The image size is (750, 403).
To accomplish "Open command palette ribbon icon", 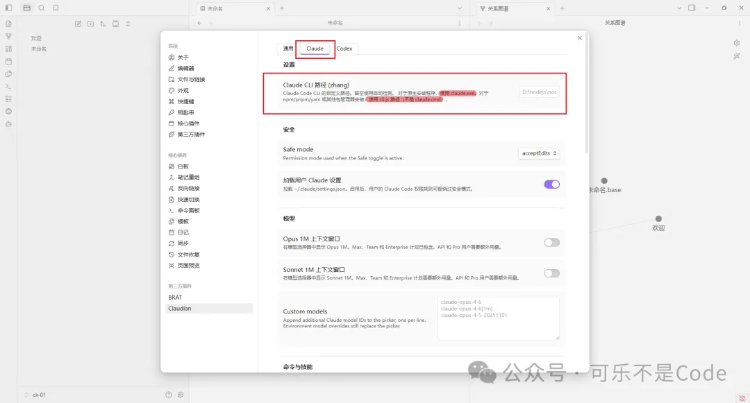I will point(8,87).
